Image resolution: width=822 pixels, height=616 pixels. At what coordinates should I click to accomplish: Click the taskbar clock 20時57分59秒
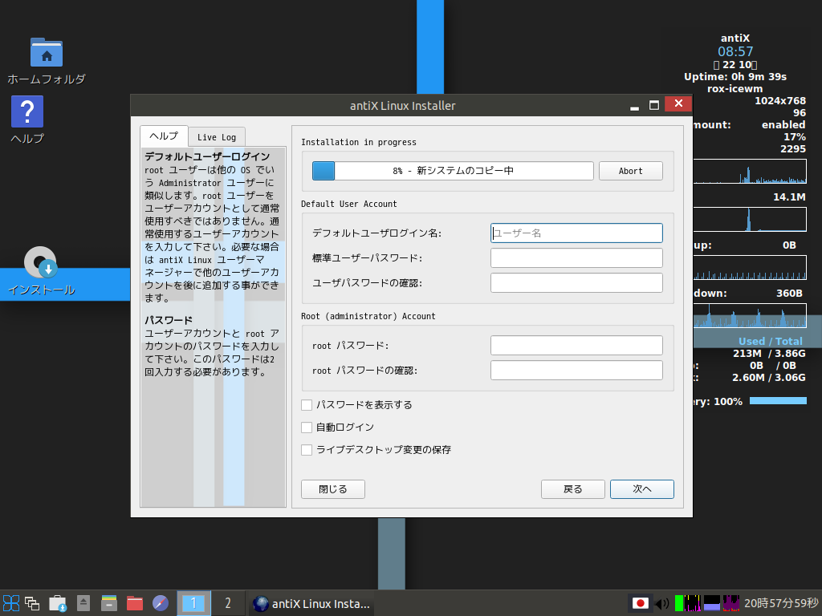point(781,603)
